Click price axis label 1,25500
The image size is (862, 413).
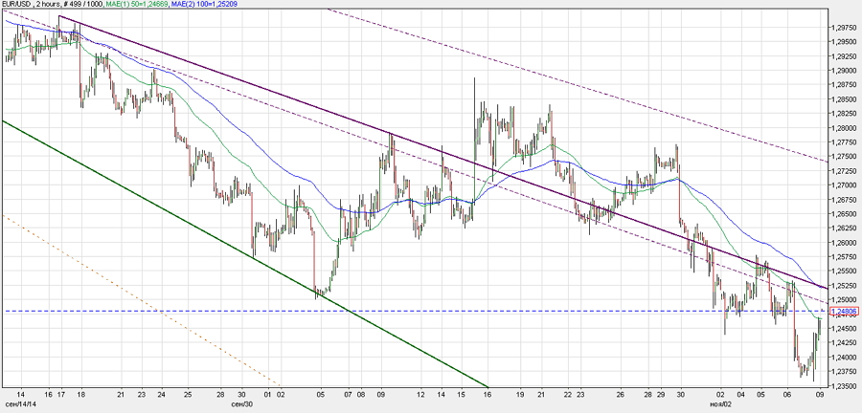846,271
